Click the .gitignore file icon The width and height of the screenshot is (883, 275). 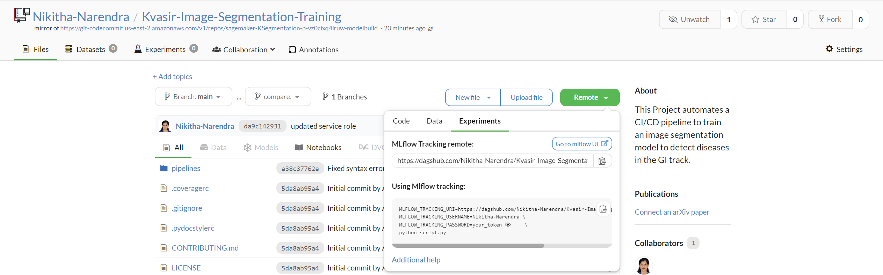pyautogui.click(x=164, y=208)
